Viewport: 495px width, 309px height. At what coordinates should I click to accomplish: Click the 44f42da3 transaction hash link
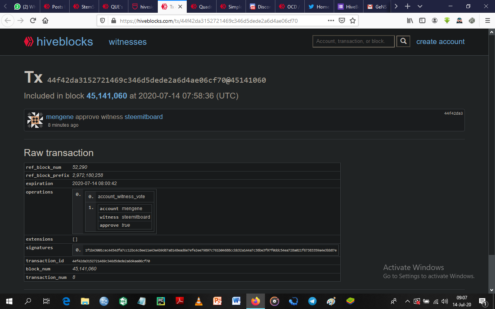[x=453, y=113]
